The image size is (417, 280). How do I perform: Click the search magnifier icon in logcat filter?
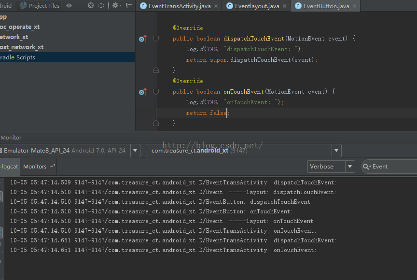click(367, 167)
